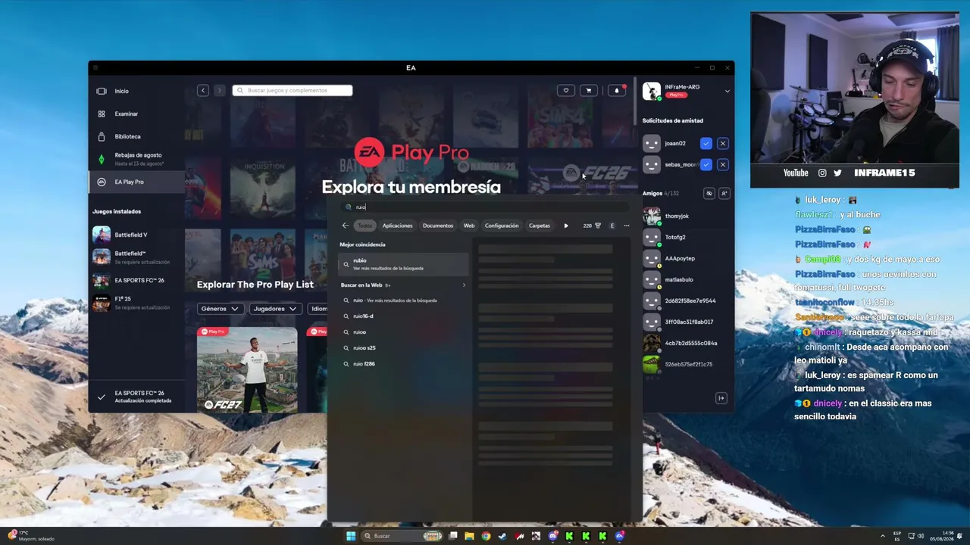
Task: Switch to Aplicaciones search filter
Action: [397, 226]
